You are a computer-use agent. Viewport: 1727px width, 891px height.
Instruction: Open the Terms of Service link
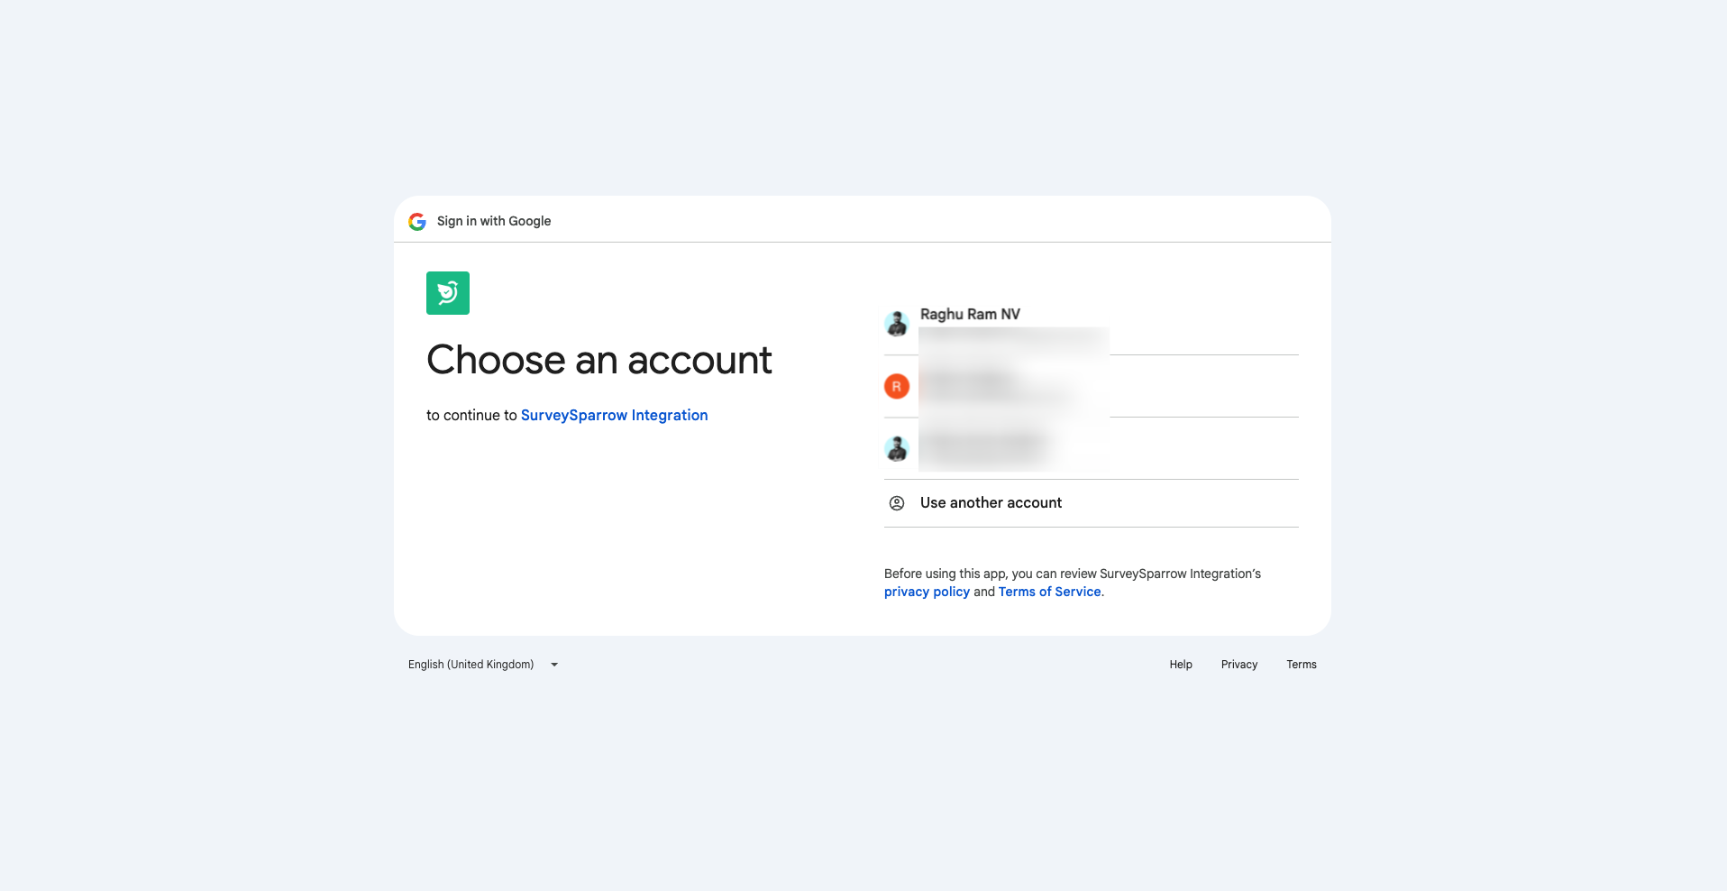point(1049,592)
